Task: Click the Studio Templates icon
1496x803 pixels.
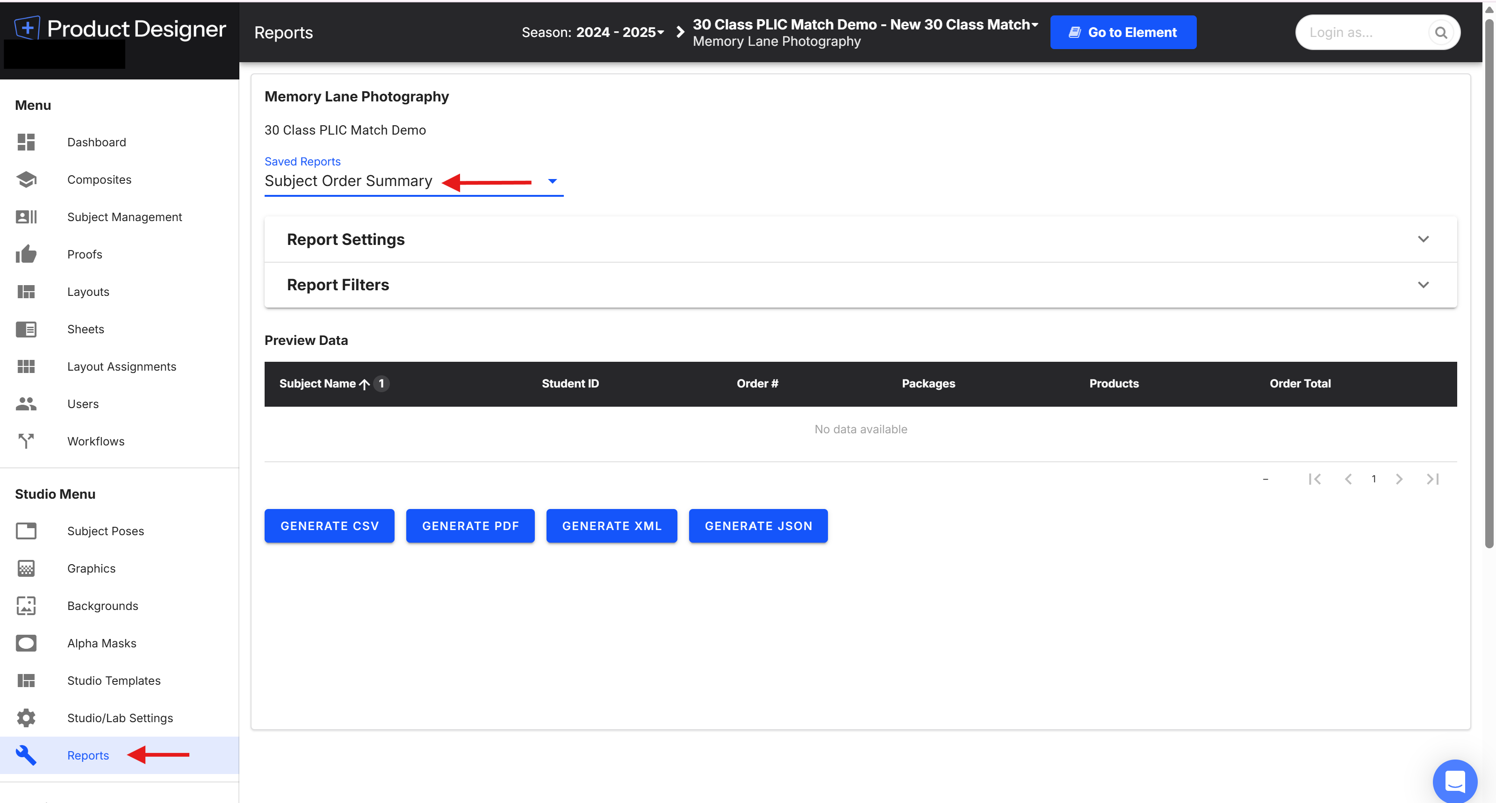Action: tap(26, 681)
